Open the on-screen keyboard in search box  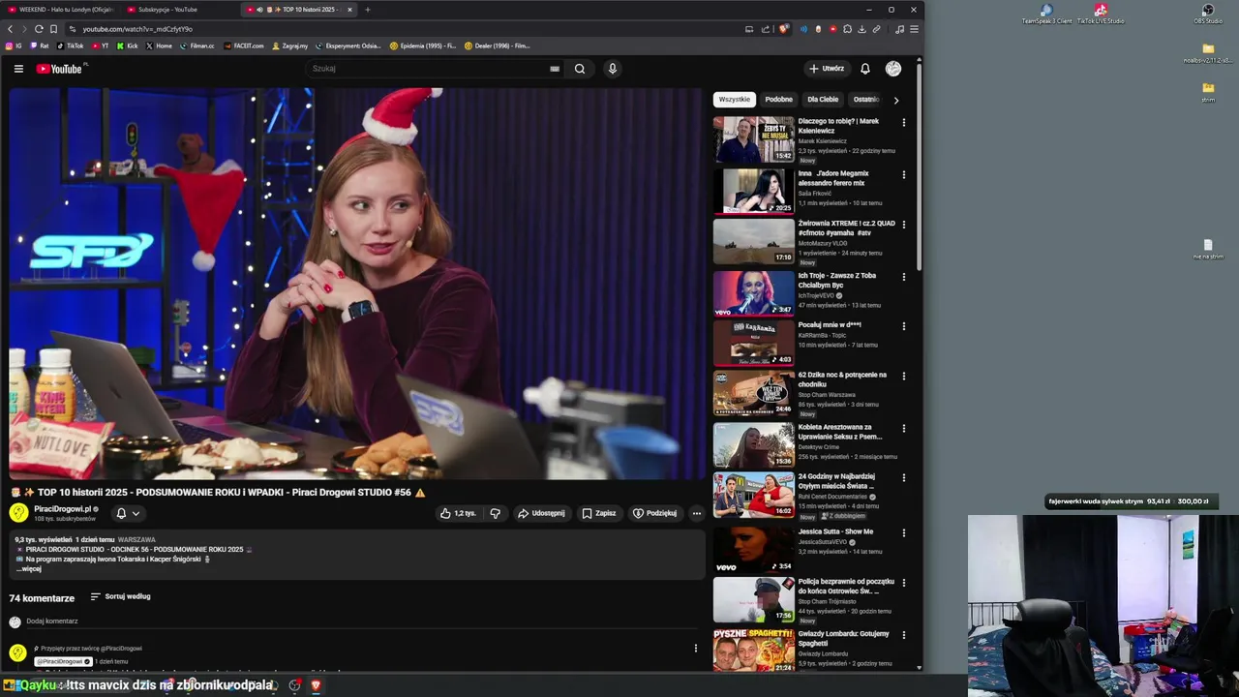click(555, 69)
